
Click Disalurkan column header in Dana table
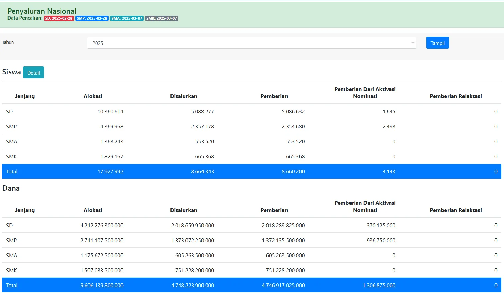click(183, 210)
